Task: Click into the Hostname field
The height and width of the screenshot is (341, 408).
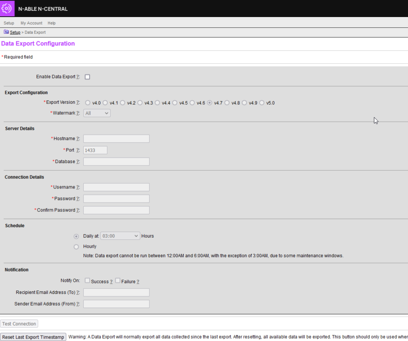Action: pyautogui.click(x=116, y=138)
